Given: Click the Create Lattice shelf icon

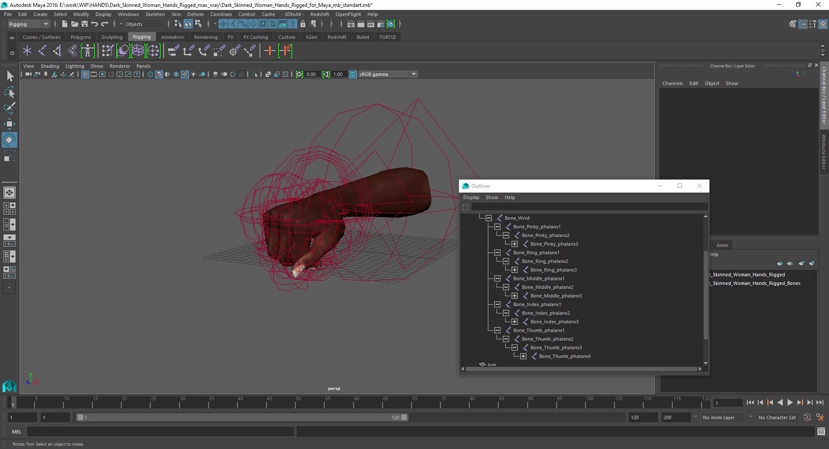Looking at the screenshot, I should click(138, 51).
